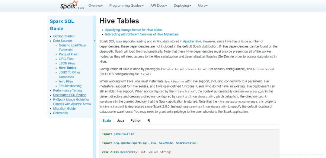Open Generic Load/Save Functions page

(x=72, y=48)
